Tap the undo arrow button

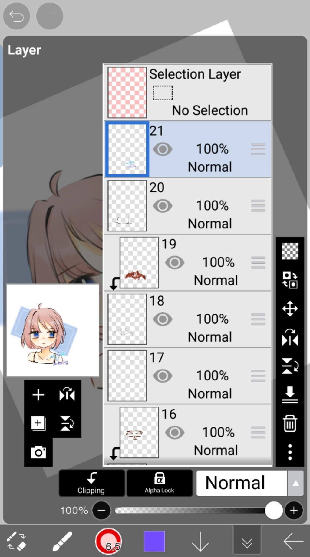point(16,16)
